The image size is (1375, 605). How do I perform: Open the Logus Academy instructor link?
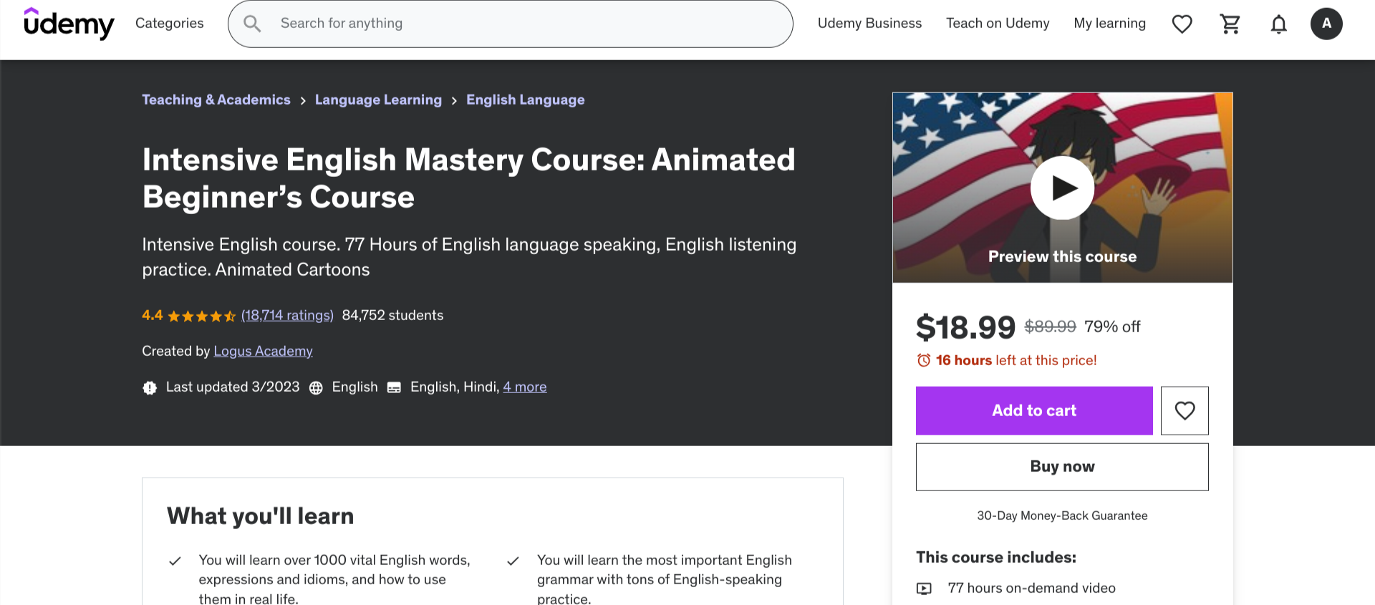(x=263, y=352)
